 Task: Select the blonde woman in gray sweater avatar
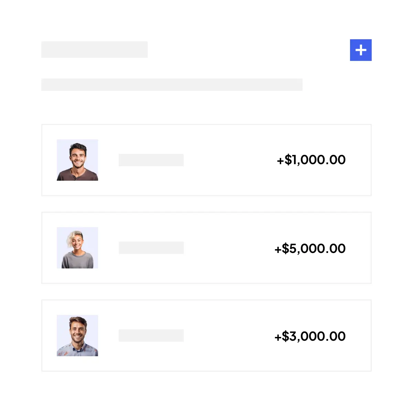coord(77,248)
